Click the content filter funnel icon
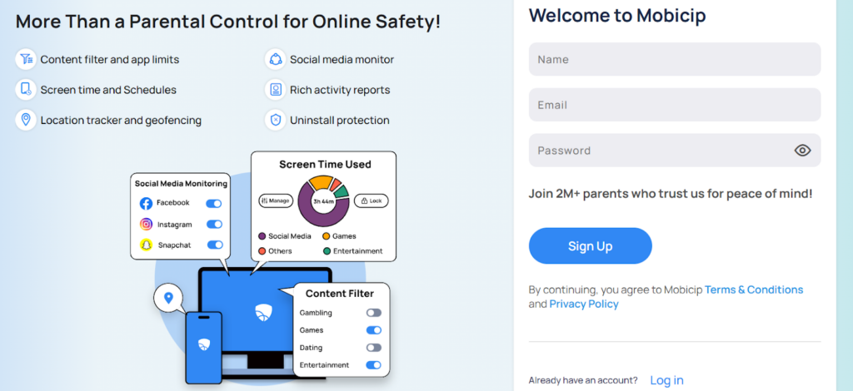 (26, 59)
